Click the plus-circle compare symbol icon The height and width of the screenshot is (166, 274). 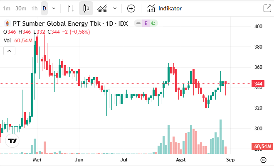(131, 8)
